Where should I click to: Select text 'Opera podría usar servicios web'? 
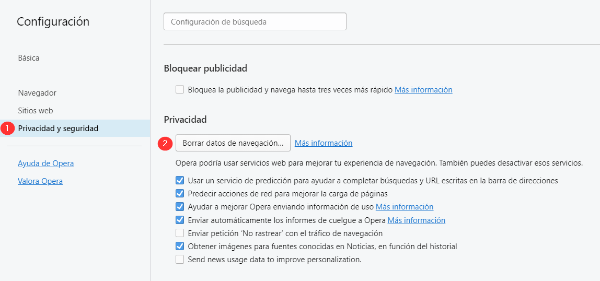click(x=227, y=163)
